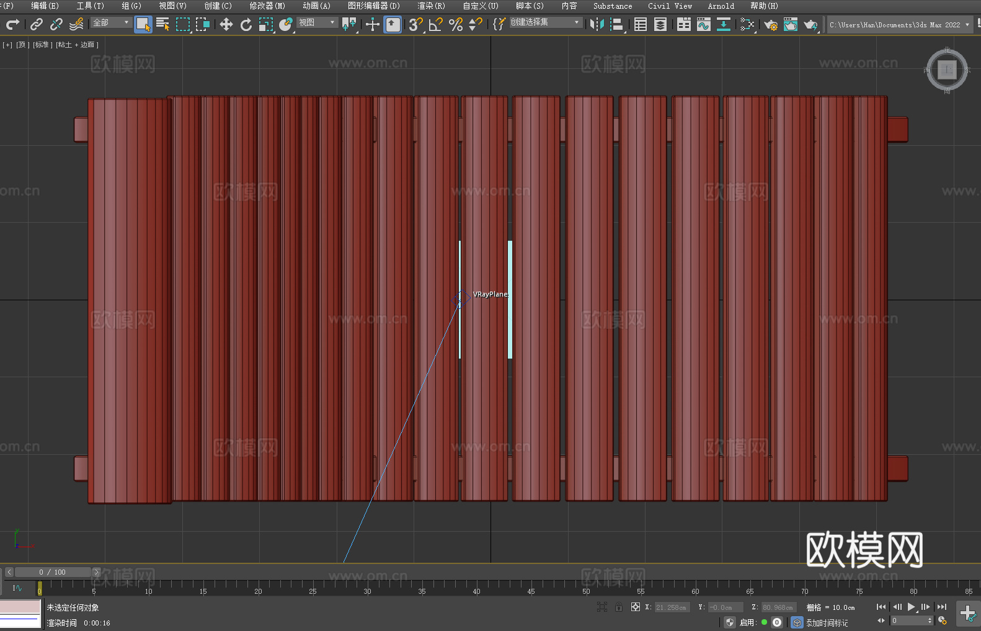
Task: Click Set Keys large plus-key button
Action: click(968, 614)
